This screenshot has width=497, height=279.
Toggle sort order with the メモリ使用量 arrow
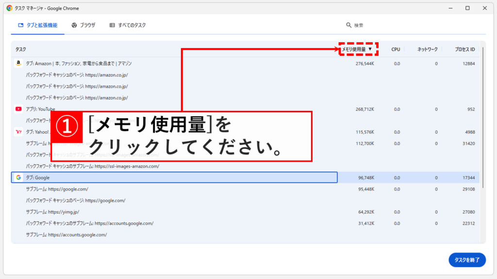[x=371, y=49]
